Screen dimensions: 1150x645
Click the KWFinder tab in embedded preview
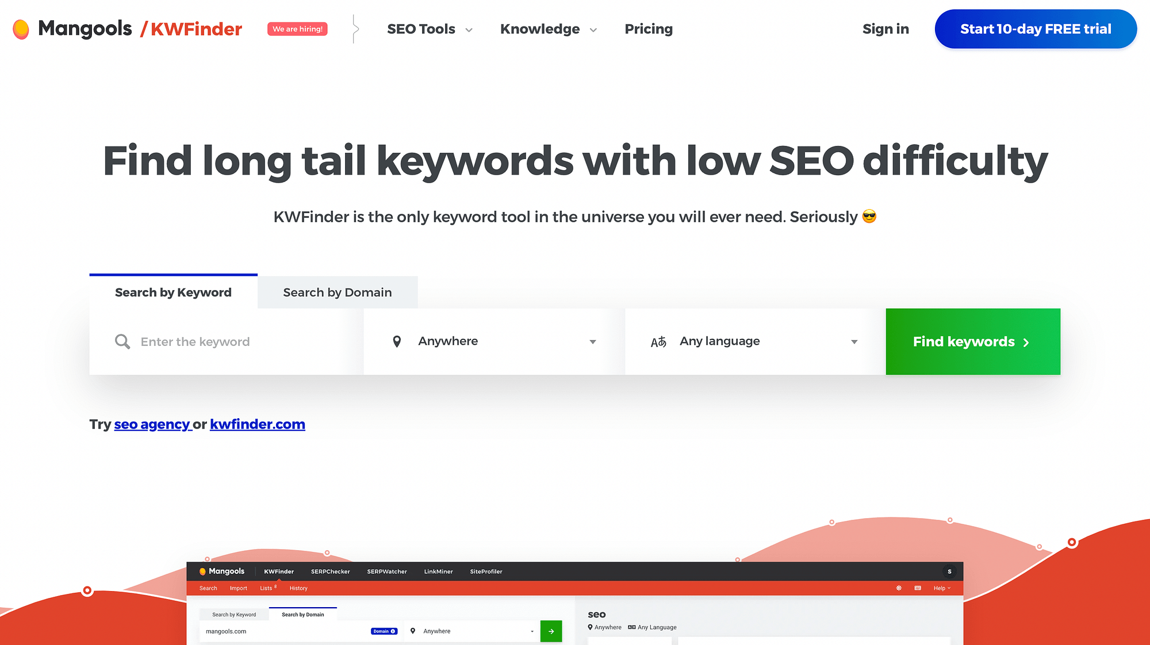pos(278,571)
